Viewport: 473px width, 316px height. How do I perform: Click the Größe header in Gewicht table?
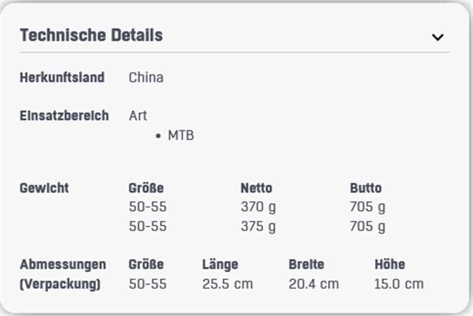pos(146,188)
